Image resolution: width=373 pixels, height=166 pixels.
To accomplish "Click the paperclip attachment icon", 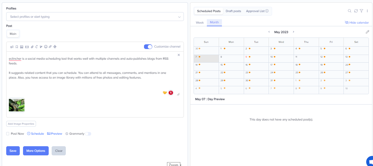I will point(32,47).
